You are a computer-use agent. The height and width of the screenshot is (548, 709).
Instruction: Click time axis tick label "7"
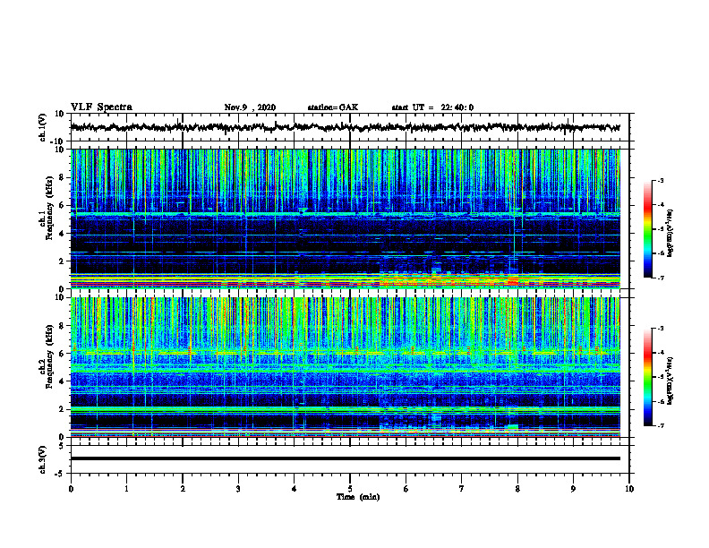(x=462, y=489)
